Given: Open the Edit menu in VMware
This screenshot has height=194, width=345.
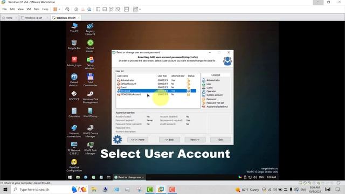Looking at the screenshot, I should coord(12,9).
